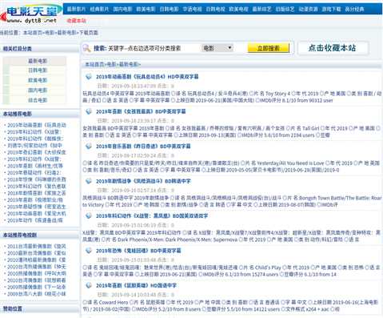Click 本站首页 in the 当前位置 breadcrumb
383x318 pixels.
tap(33, 33)
